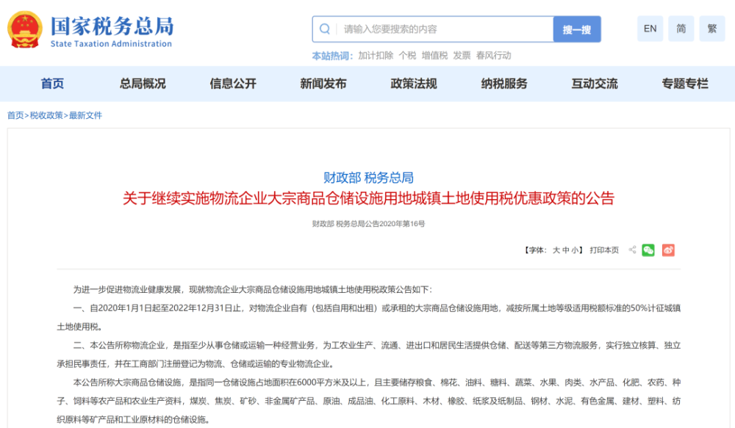This screenshot has width=735, height=428.
Task: Open the 互动交流 navigation tab
Action: 595,84
